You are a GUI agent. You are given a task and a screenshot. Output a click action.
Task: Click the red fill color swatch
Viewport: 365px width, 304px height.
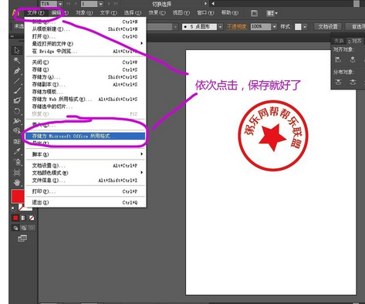18,196
